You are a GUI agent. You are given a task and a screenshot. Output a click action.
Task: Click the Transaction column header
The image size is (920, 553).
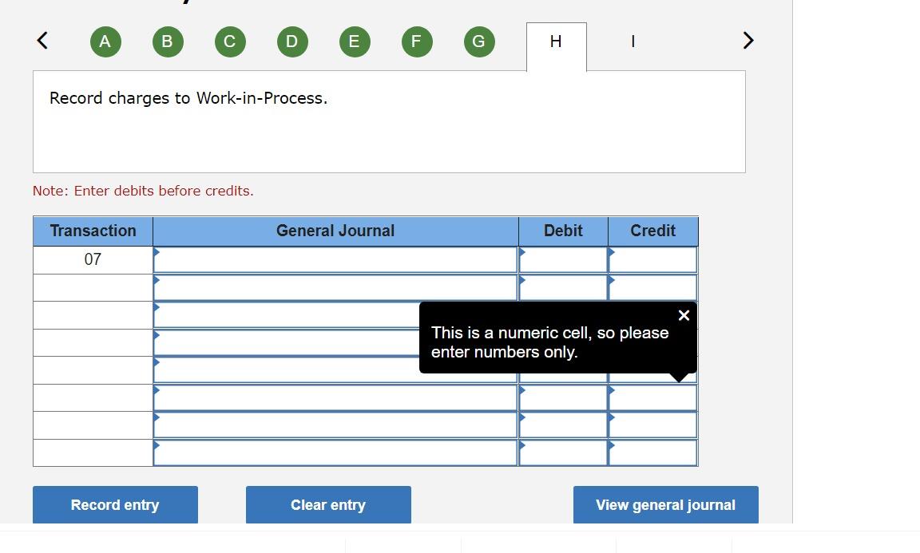[x=93, y=231]
